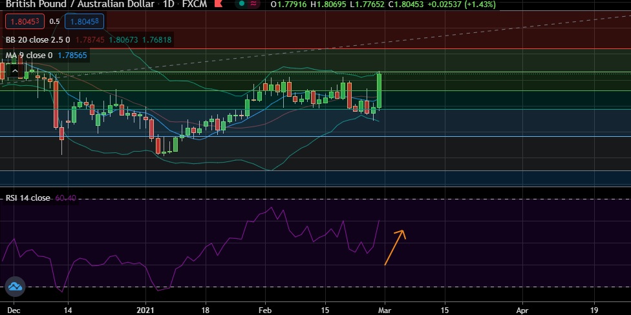Select the RSI 14 close legend
Screen dimensions: 631x315
point(28,198)
